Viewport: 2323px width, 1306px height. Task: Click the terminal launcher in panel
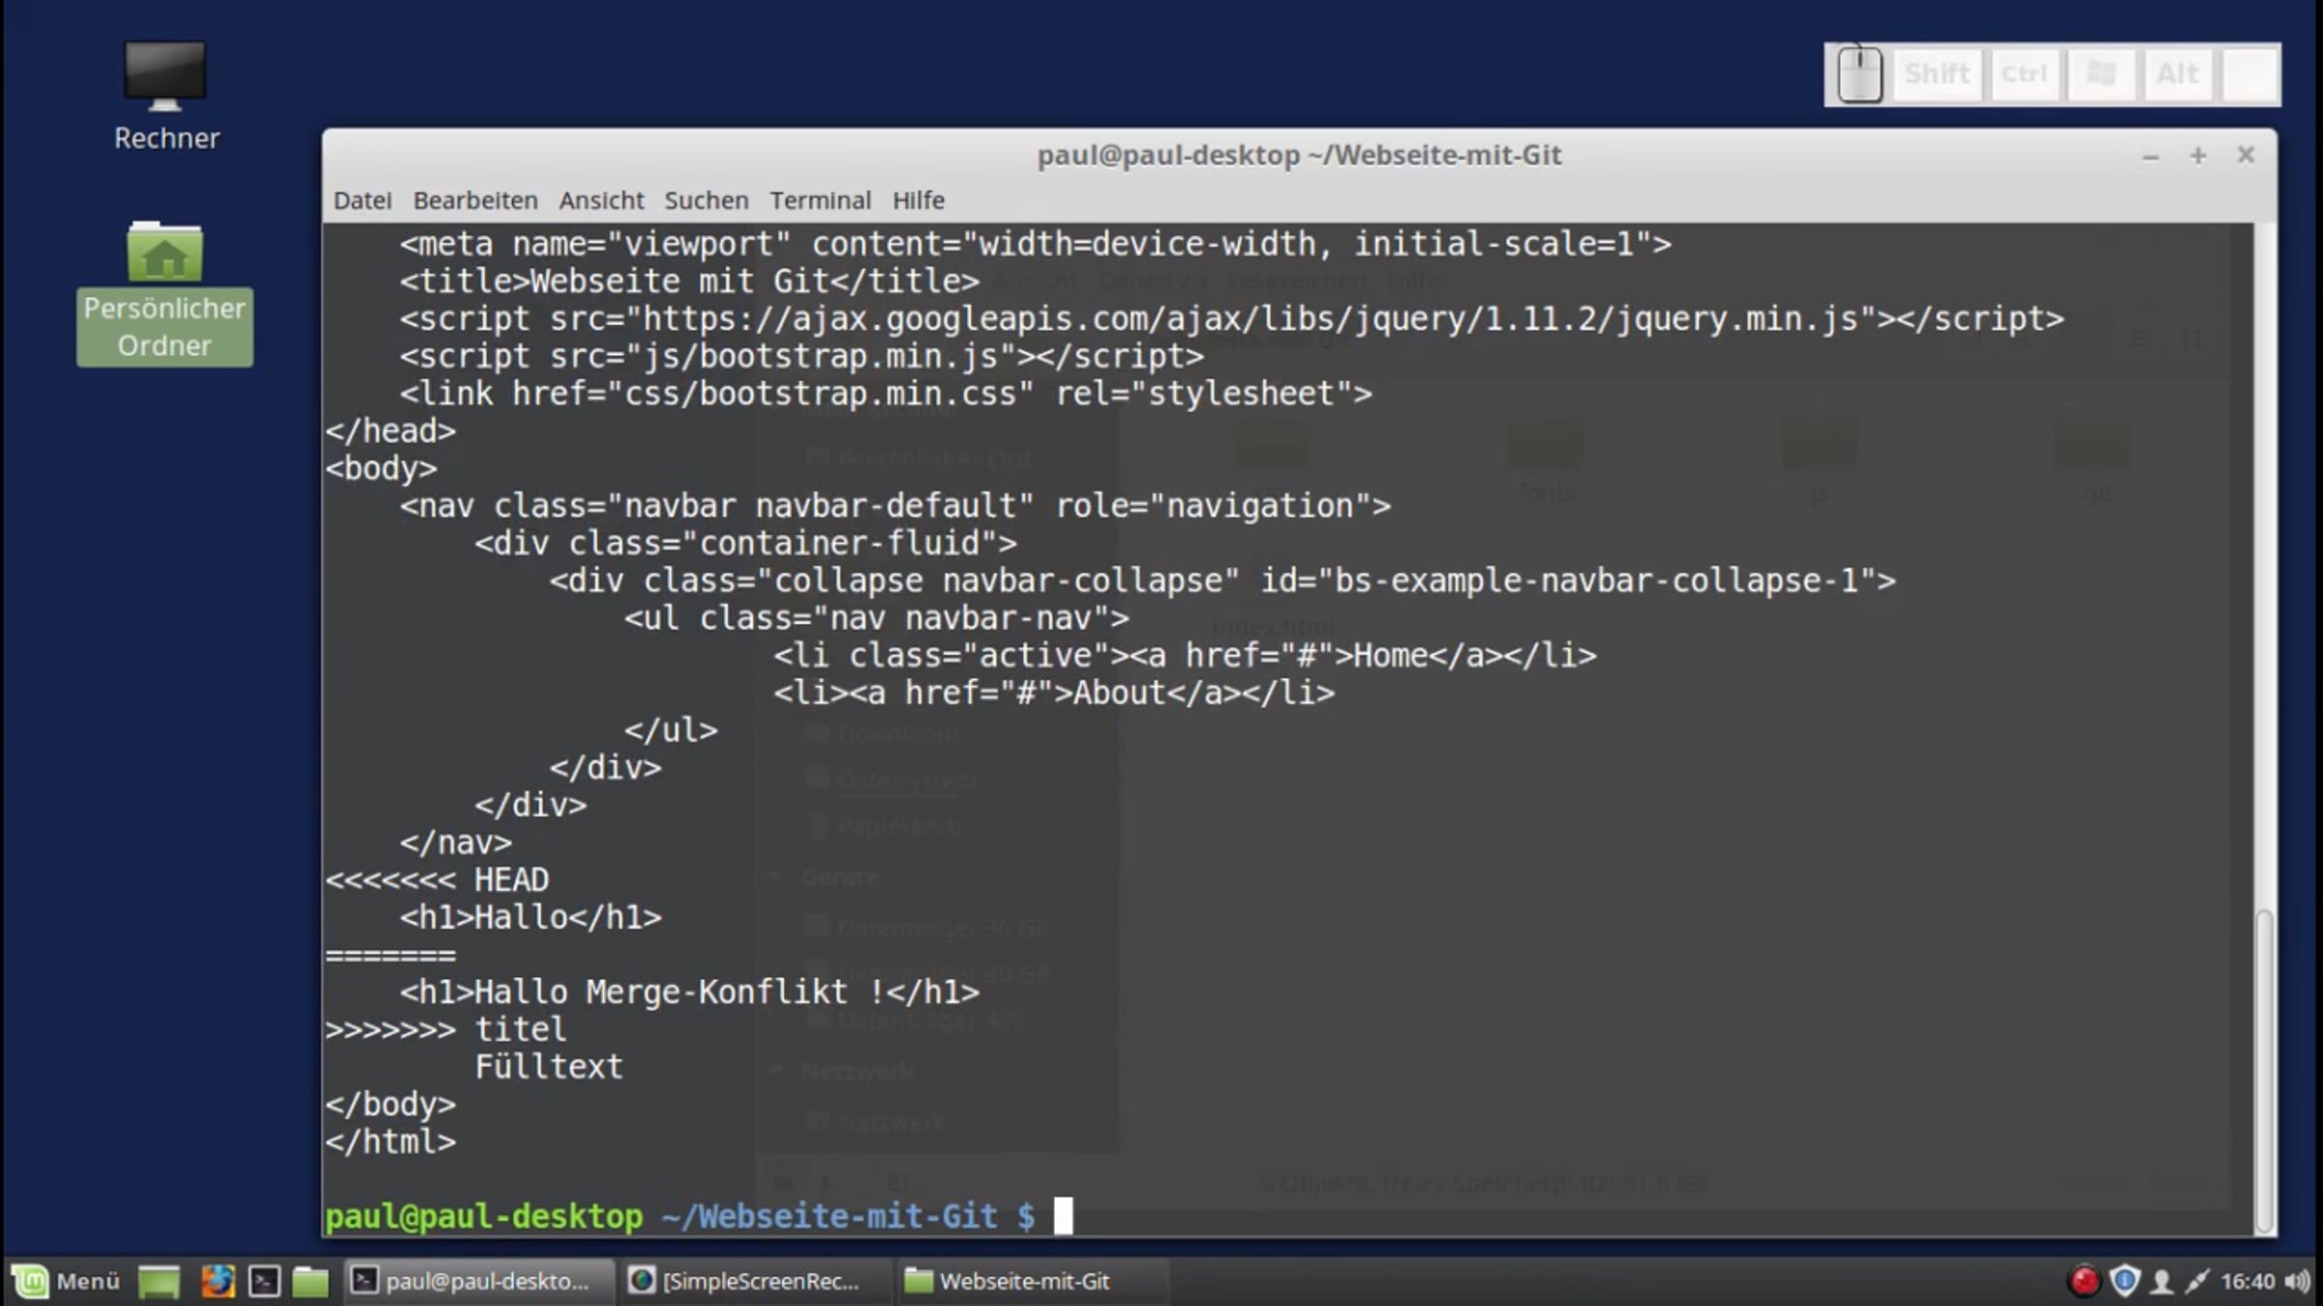pos(264,1281)
